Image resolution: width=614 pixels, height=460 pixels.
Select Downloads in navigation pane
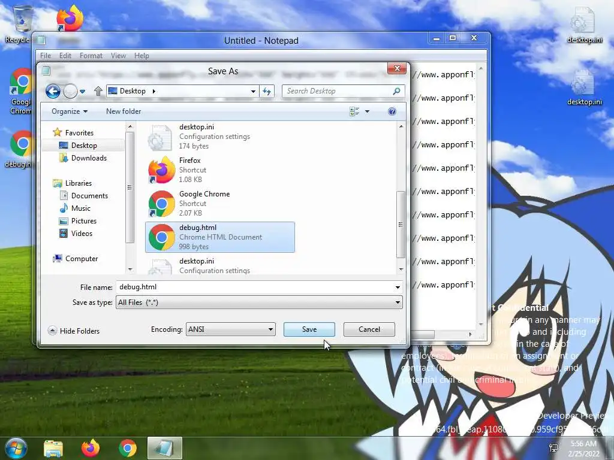[89, 158]
